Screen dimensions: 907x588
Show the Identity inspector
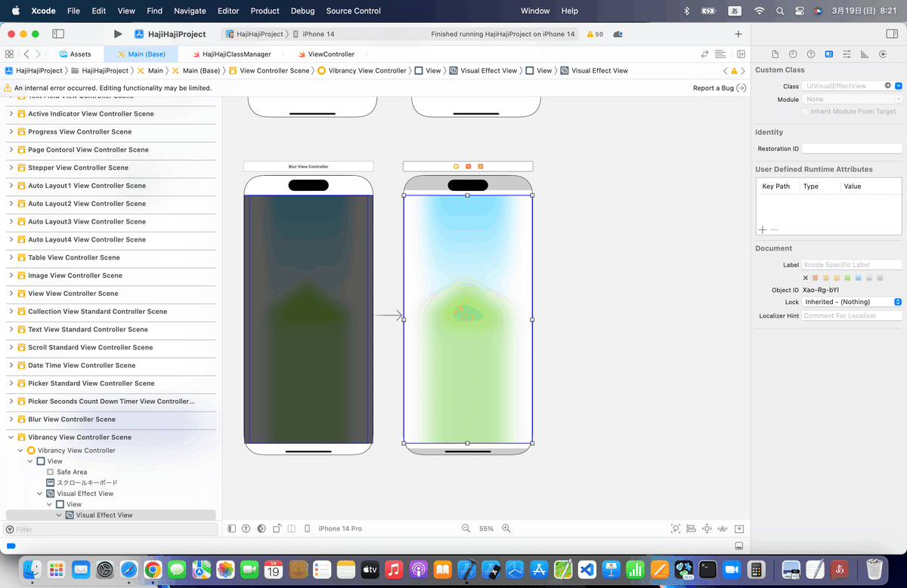click(829, 54)
